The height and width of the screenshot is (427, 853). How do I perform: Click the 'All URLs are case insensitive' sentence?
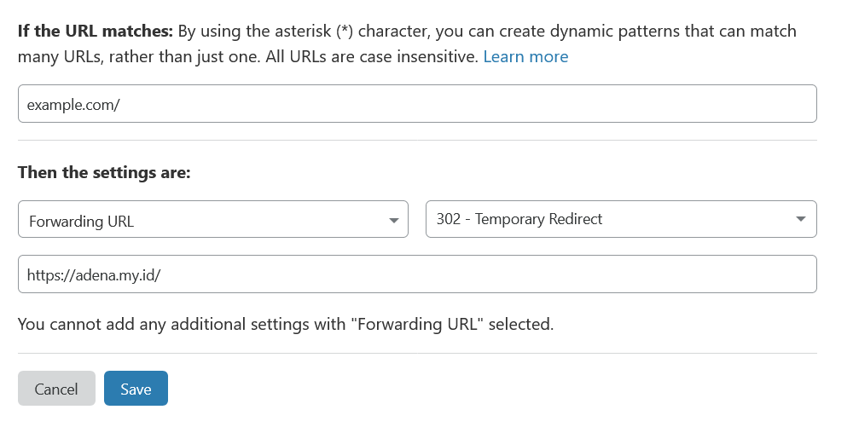(372, 56)
